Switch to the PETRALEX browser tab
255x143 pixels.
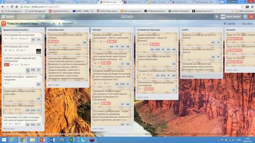[85, 2]
